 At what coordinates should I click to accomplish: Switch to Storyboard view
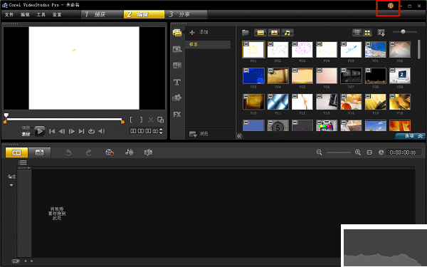tap(16, 152)
